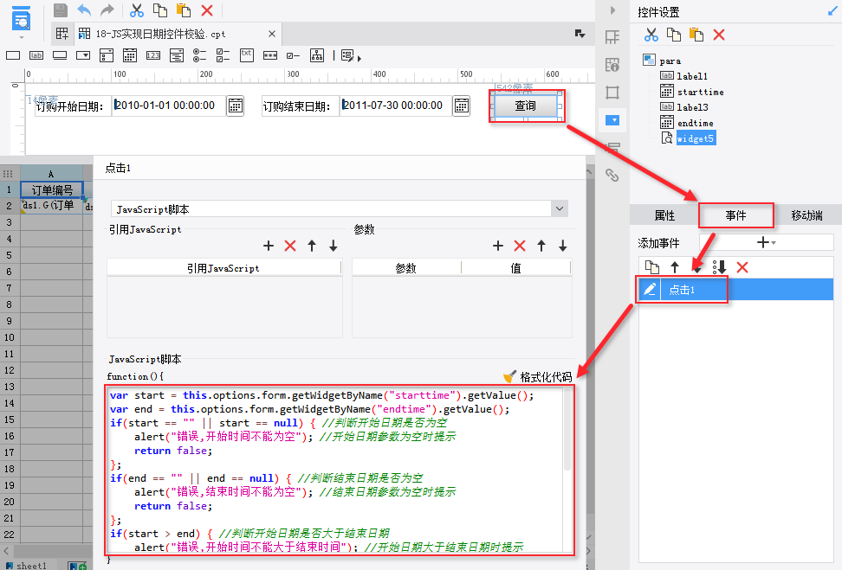Close the 18-JS实现日期控件校验.cpt tab

pyautogui.click(x=272, y=34)
